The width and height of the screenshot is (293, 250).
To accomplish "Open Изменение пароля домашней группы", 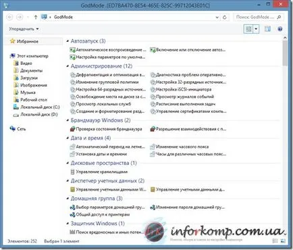I will (x=188, y=207).
